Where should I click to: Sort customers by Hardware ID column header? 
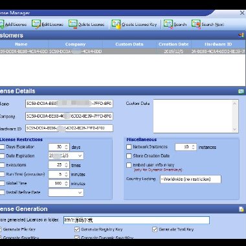coord(218,44)
